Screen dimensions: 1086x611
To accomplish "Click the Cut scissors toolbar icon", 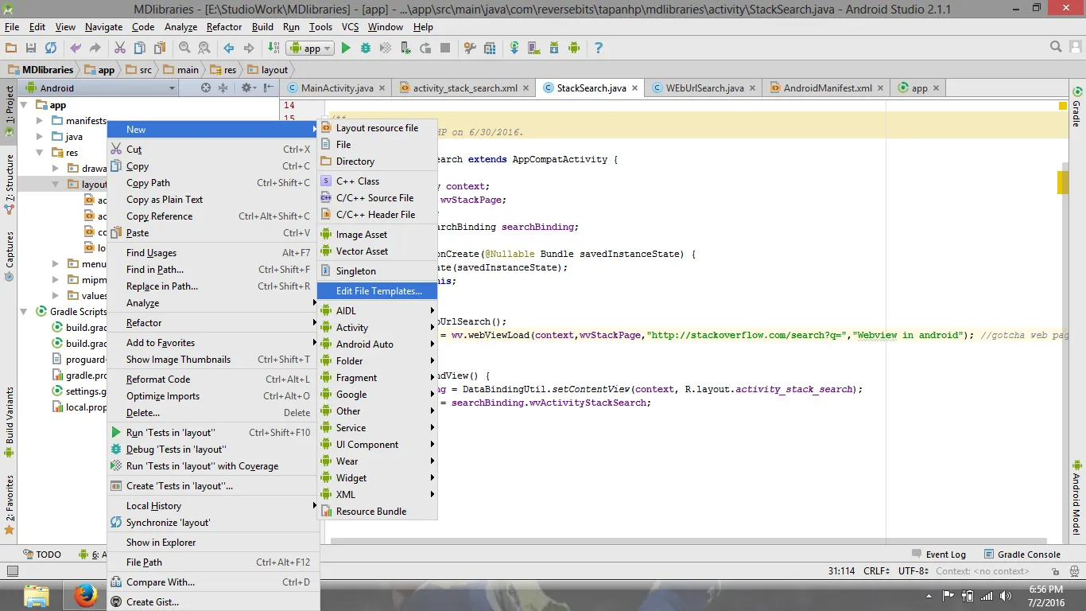I will (x=120, y=49).
